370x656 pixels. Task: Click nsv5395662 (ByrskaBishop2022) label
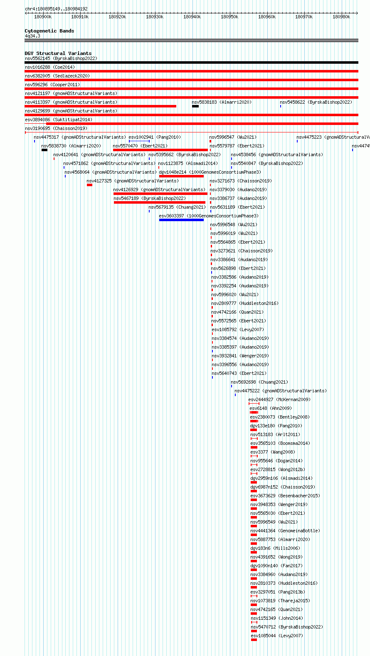185,155
